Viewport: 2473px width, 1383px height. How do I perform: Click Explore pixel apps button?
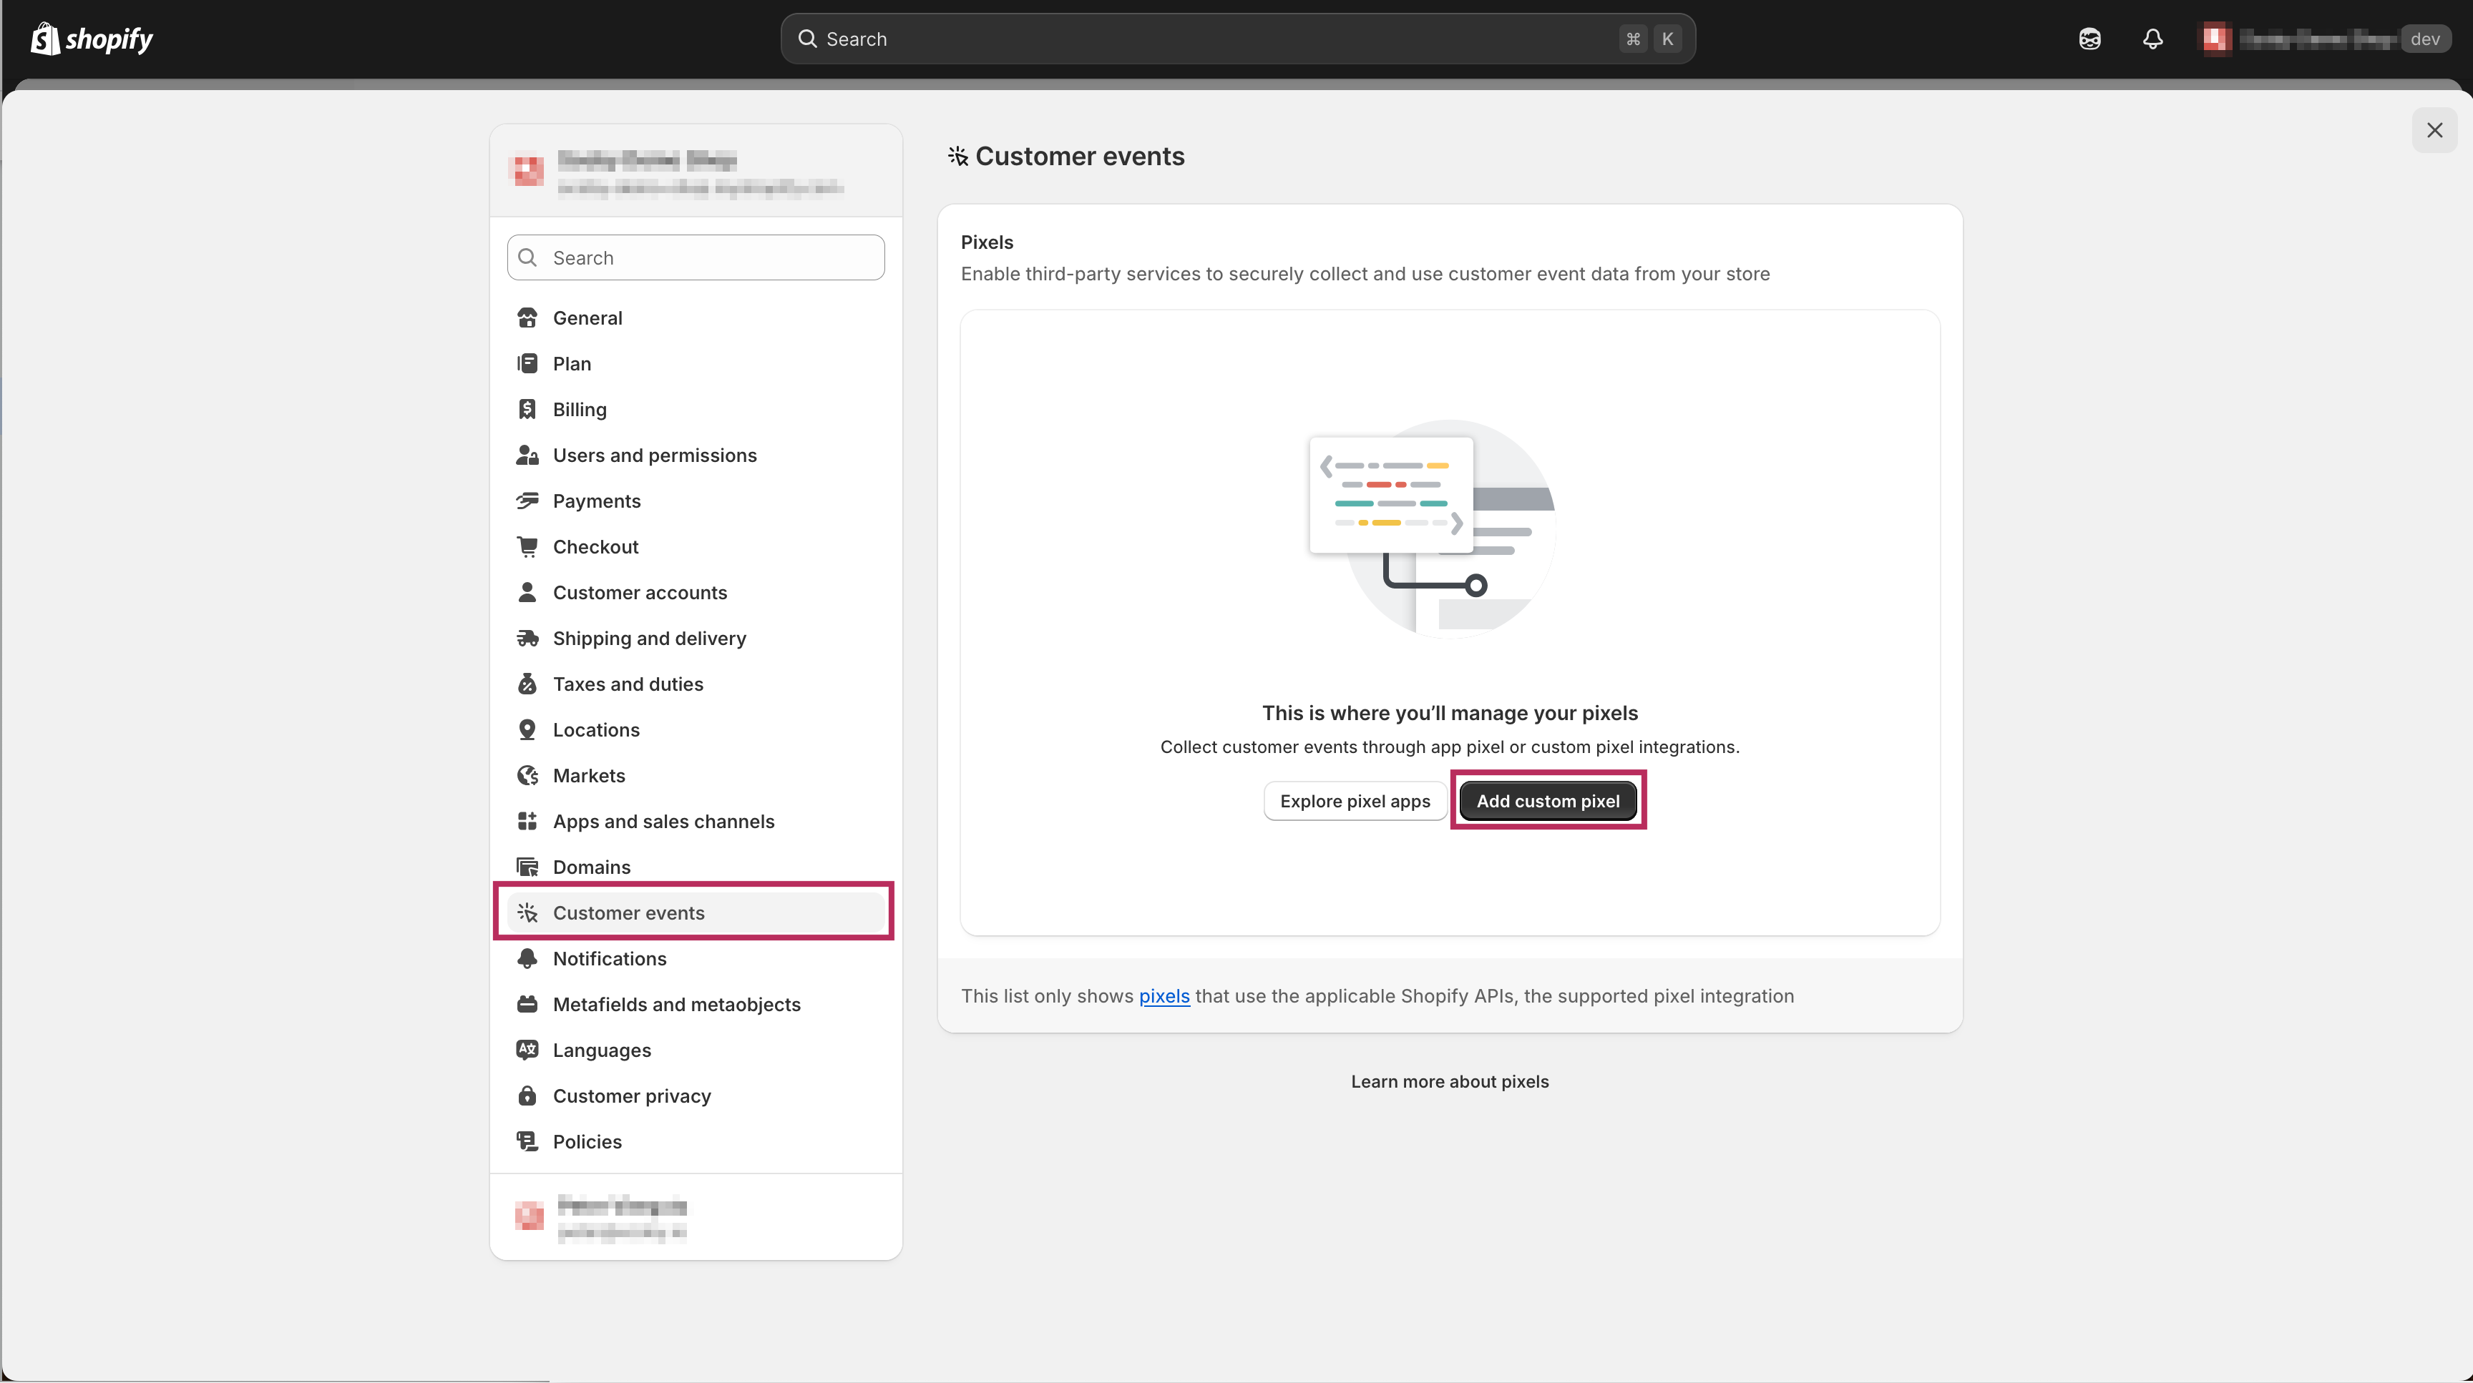(x=1355, y=801)
